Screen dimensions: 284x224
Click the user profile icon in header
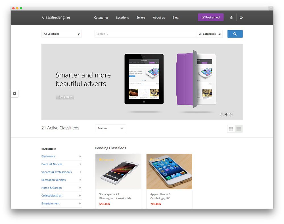pyautogui.click(x=231, y=17)
